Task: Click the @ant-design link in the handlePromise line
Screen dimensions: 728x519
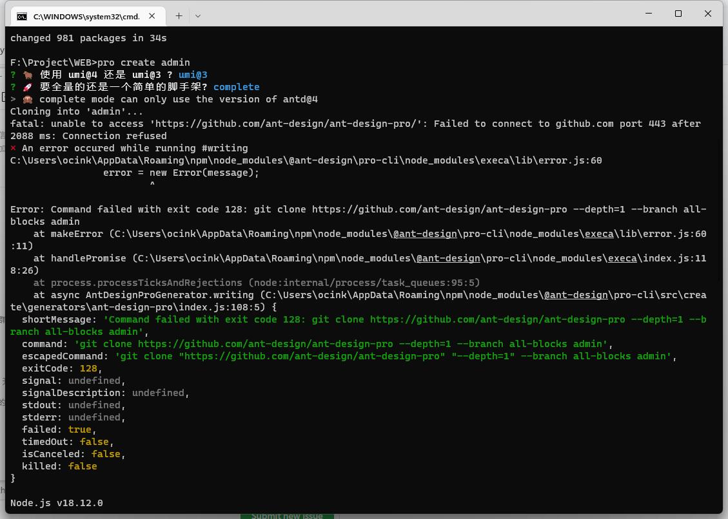Action: click(x=448, y=258)
